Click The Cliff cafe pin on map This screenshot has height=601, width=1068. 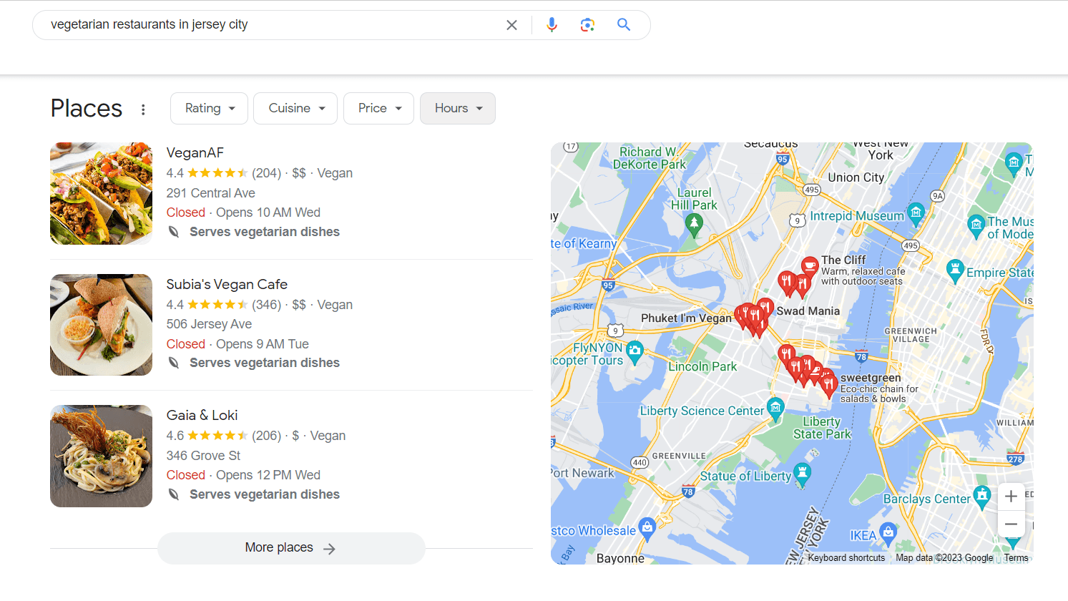tap(810, 265)
